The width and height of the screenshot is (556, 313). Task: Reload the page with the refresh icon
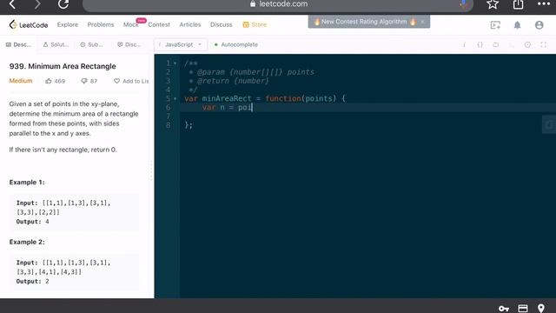[x=63, y=4]
